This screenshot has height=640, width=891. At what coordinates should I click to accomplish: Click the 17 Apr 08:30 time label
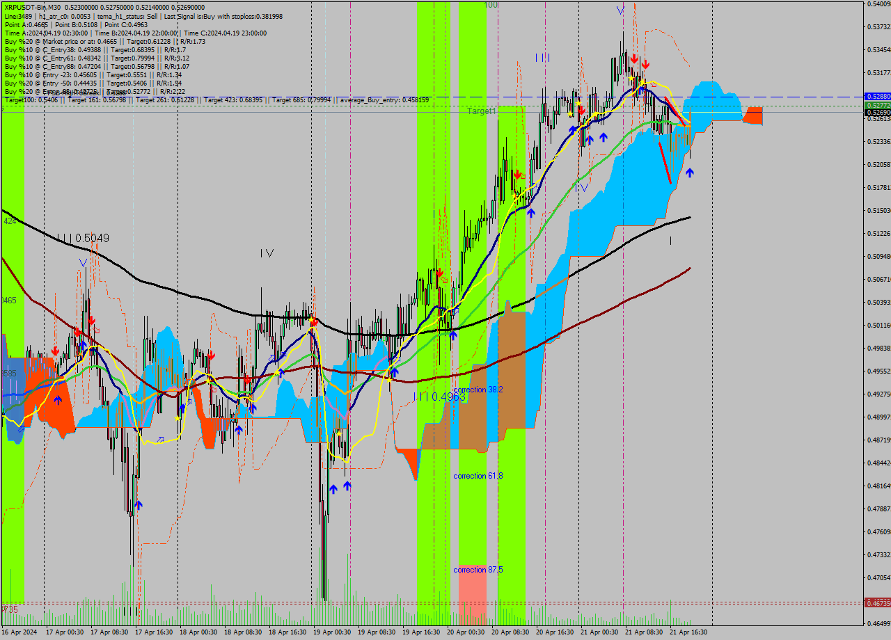[109, 632]
